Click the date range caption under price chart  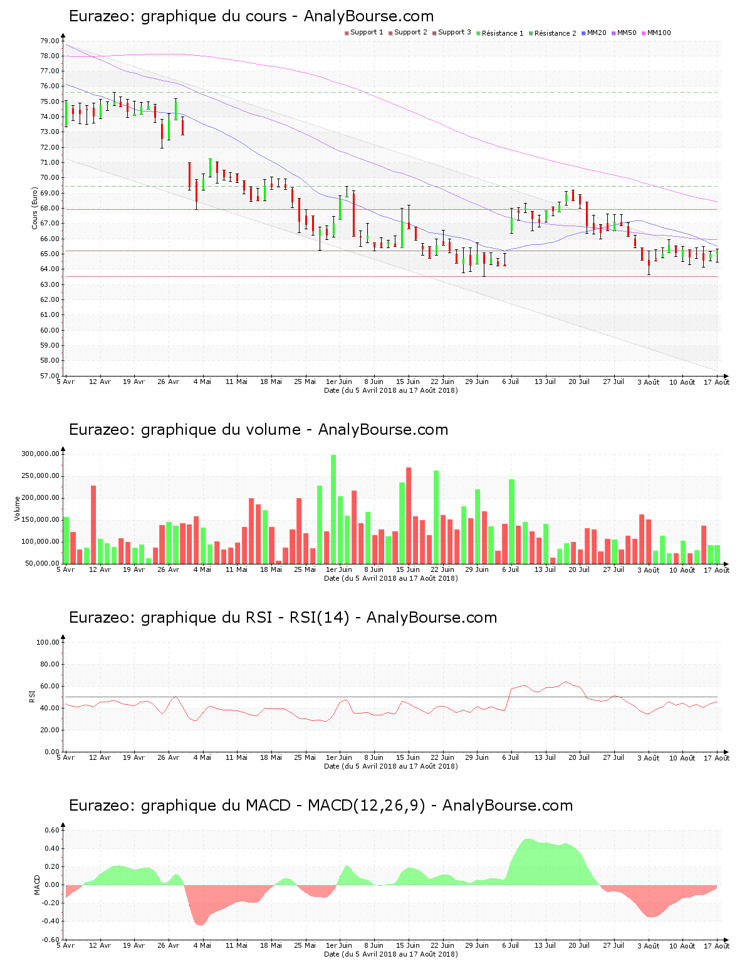point(390,390)
